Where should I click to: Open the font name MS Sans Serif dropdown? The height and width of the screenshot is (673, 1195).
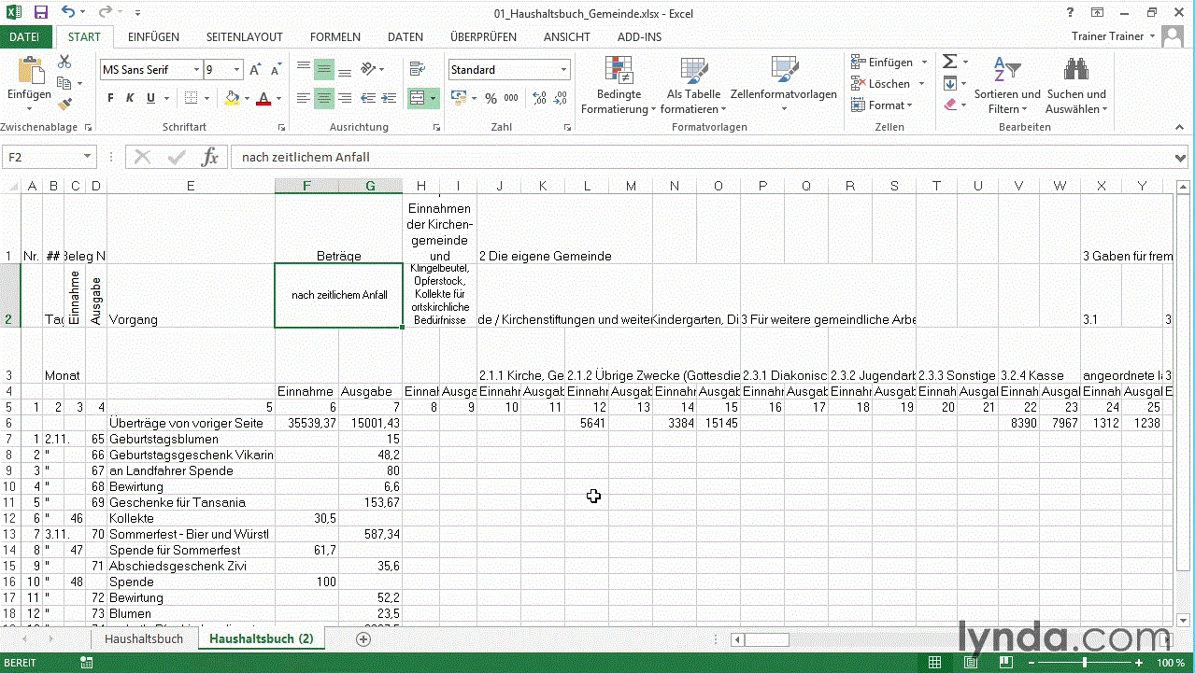196,70
